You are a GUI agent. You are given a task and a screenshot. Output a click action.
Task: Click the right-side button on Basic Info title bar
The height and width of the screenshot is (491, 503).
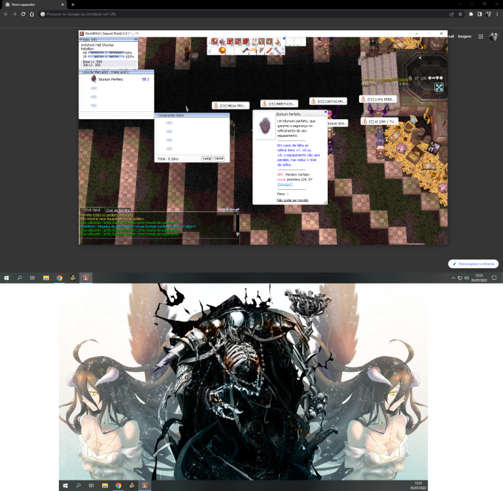click(x=135, y=39)
